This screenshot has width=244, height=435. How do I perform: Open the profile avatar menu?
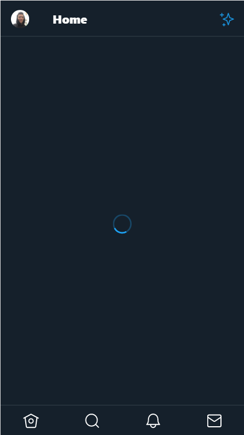(x=20, y=19)
